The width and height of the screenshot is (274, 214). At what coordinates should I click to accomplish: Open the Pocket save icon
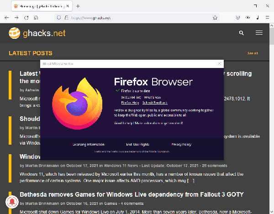(238, 18)
